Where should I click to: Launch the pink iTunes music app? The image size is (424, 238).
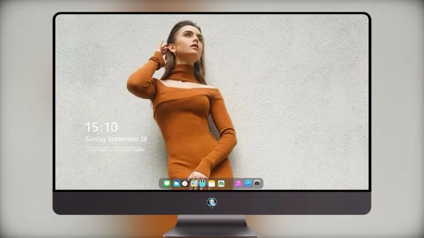238,183
